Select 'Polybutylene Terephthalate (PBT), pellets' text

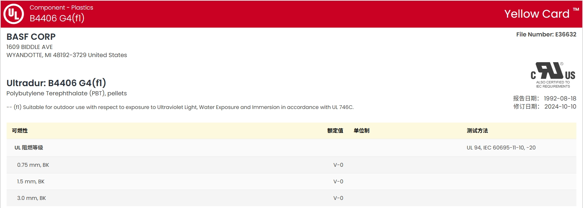coord(66,94)
